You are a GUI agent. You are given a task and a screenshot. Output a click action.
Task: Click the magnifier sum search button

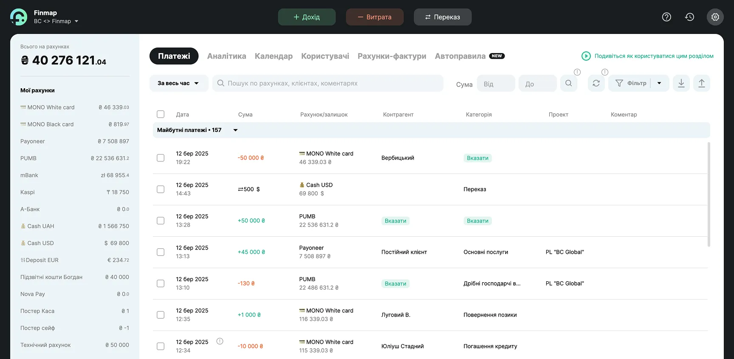point(569,83)
